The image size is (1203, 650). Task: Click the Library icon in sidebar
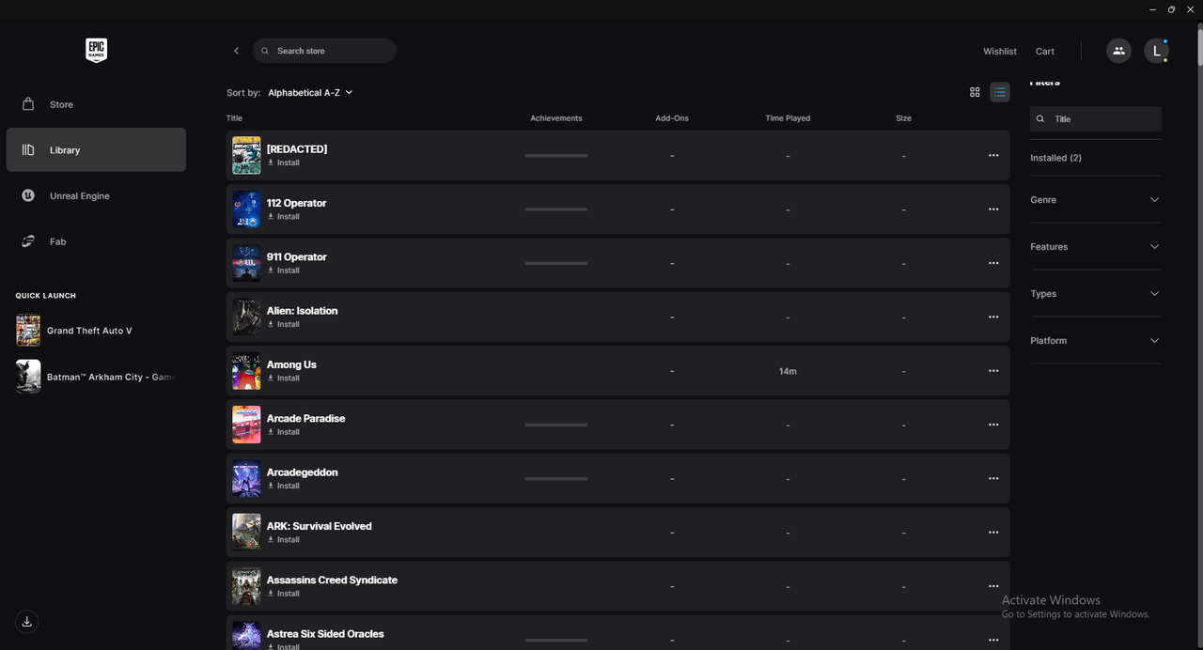click(x=28, y=150)
